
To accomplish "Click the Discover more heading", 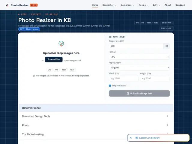I will (x=31, y=108).
